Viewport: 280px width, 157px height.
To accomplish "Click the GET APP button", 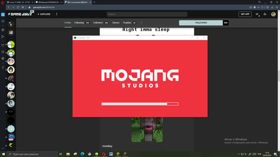I will click(245, 14).
